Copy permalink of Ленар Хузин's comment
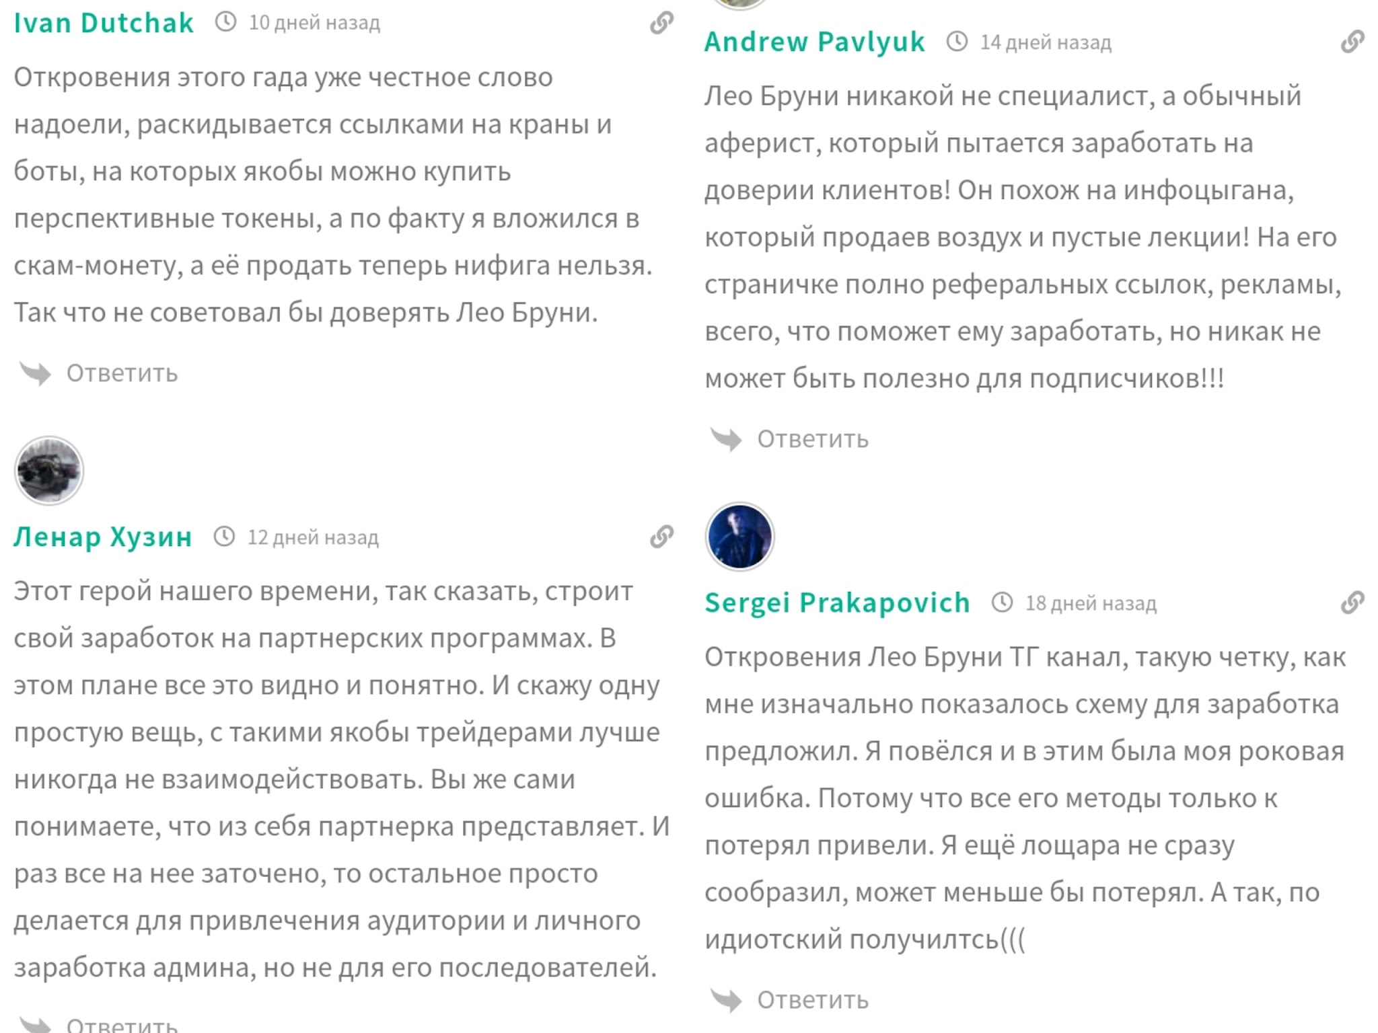 tap(662, 537)
